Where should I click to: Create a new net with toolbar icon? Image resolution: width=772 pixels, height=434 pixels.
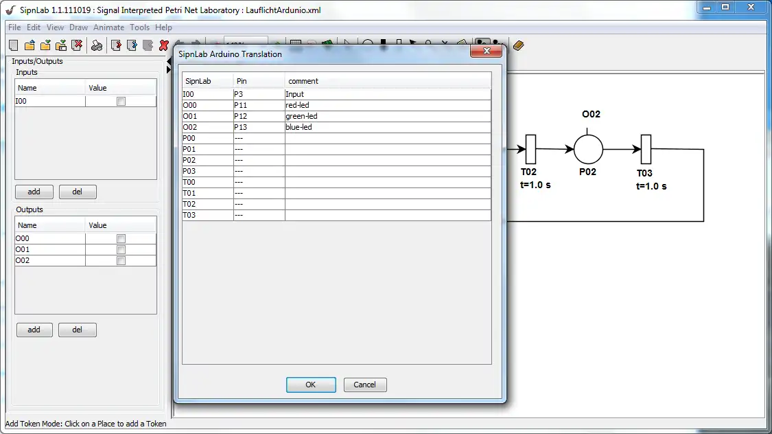14,46
